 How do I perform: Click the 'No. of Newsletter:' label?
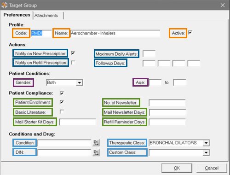click(121, 103)
